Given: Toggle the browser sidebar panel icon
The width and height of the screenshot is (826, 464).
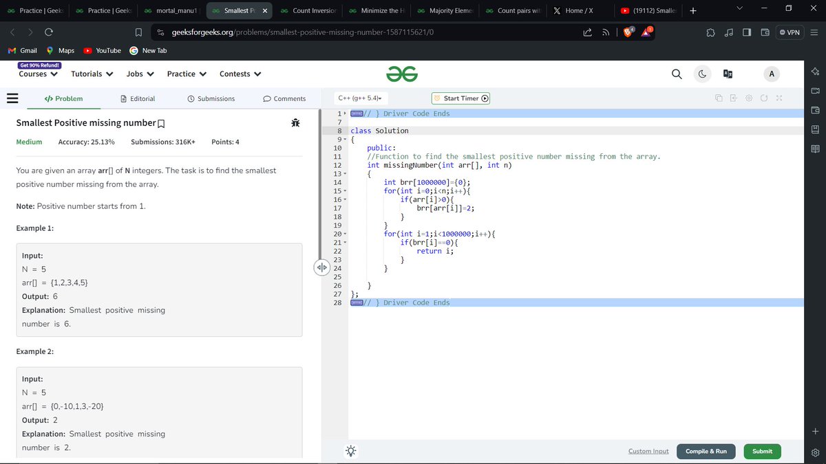Looking at the screenshot, I should (747, 32).
